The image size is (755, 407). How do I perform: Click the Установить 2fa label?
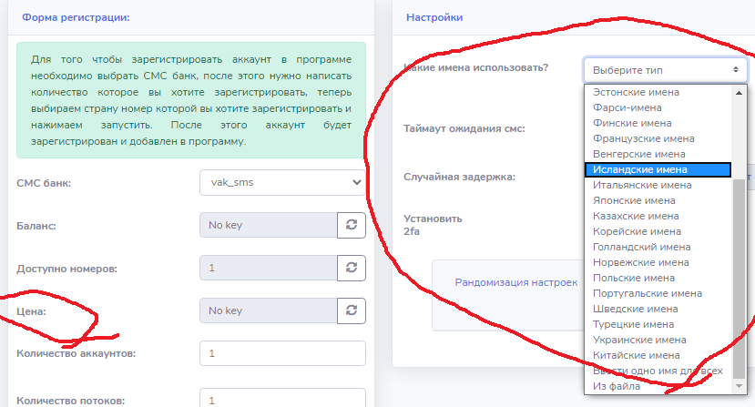click(x=433, y=225)
